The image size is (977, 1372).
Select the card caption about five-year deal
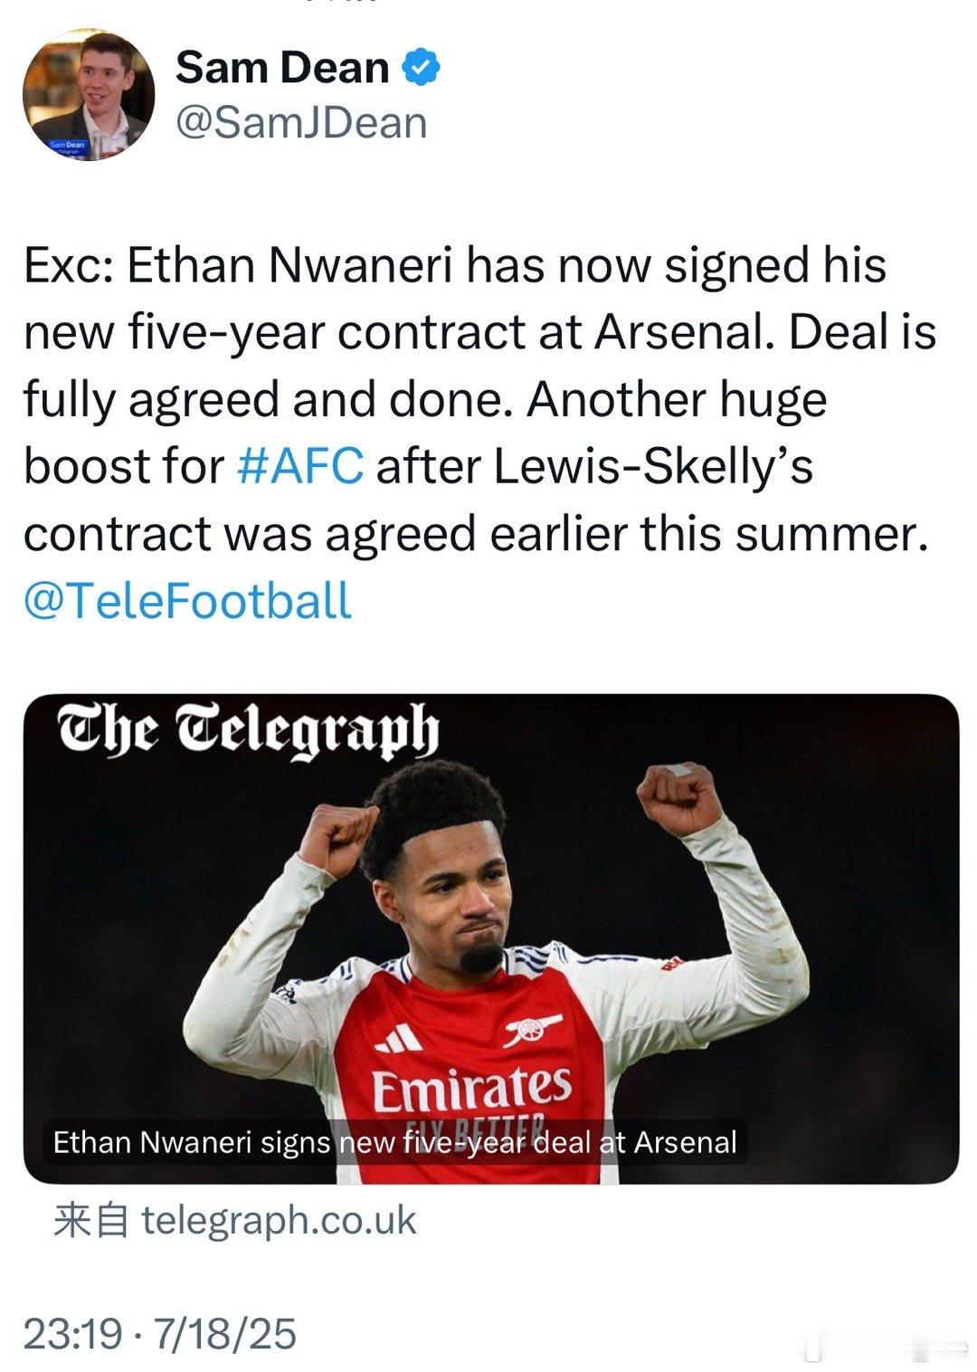click(x=395, y=1142)
